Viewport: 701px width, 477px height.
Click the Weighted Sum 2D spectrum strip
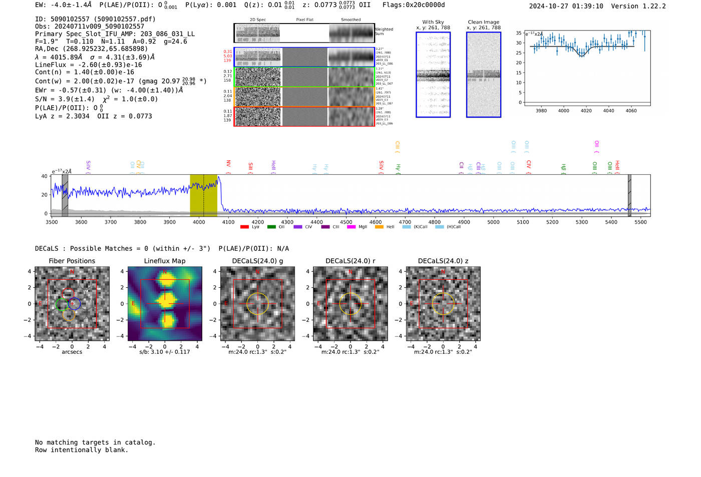304,33
